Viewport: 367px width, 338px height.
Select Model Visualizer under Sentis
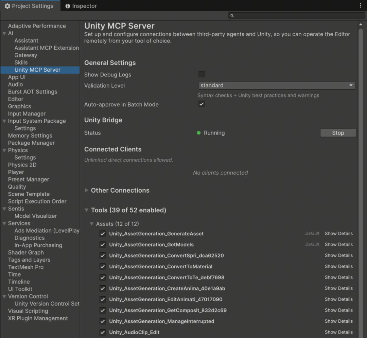tap(36, 216)
